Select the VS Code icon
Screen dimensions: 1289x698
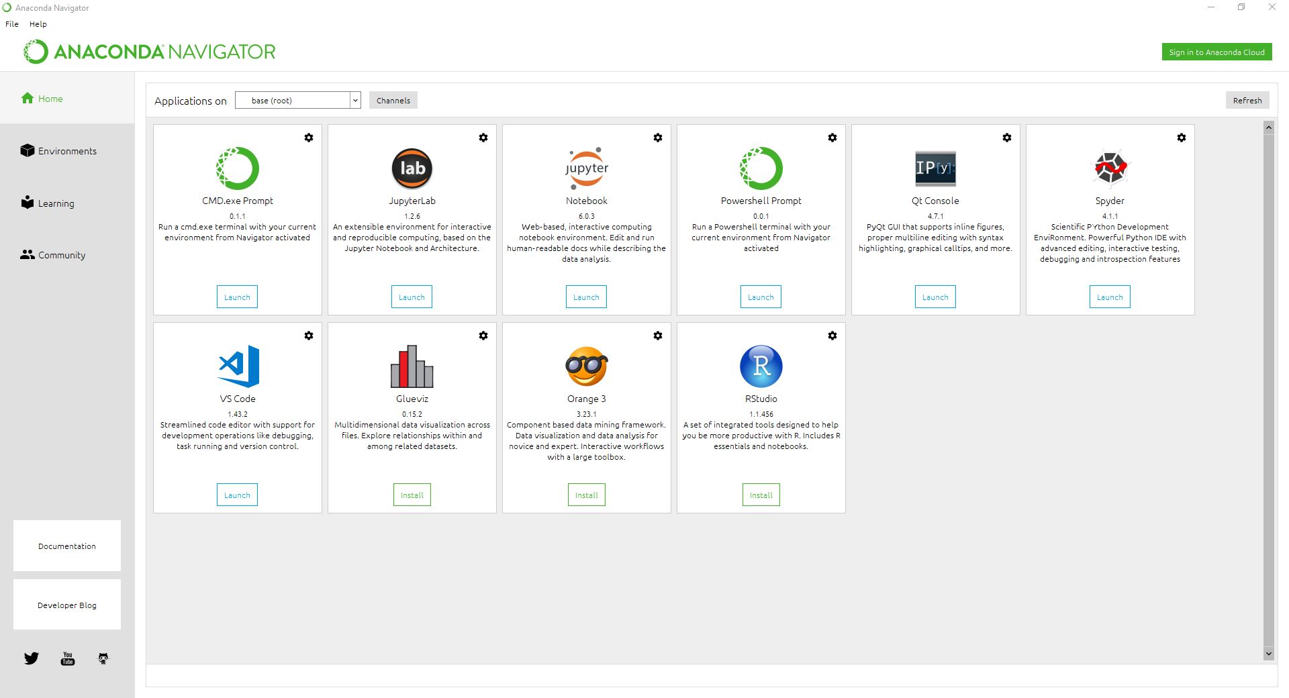coord(237,366)
